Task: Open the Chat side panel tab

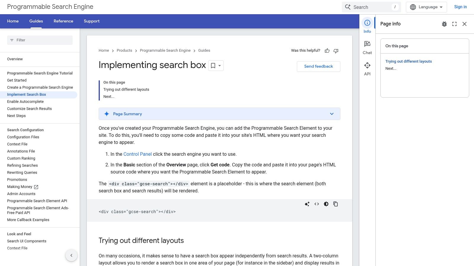Action: (x=367, y=48)
